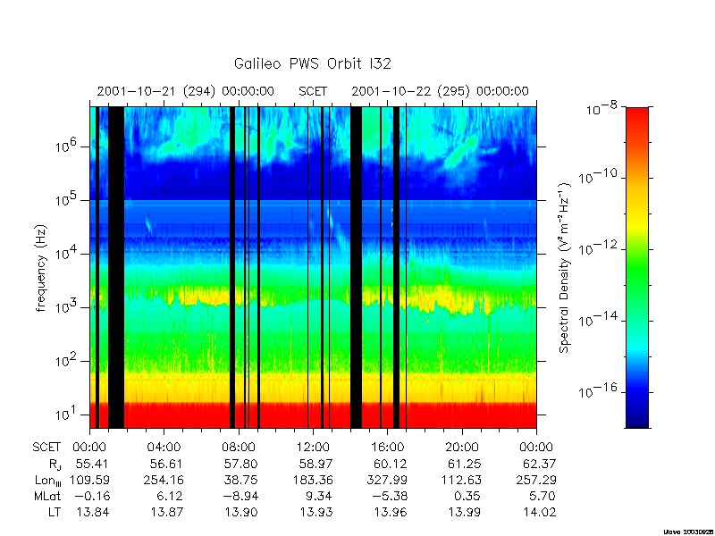Viewport: 715px width, 536px height.
Task: Click the MLat value '-0.16'
Action: (91, 496)
